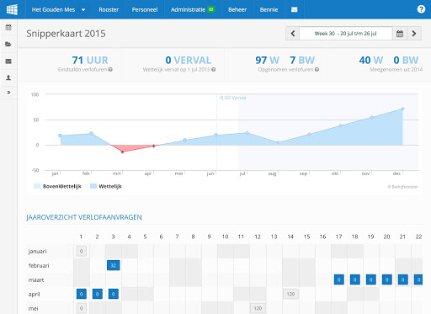Open the person icon in left sidebar
Viewport: 431px width, 314px height.
pos(8,77)
